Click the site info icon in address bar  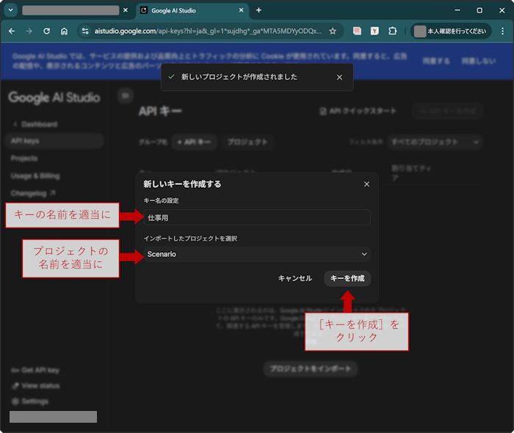point(85,32)
